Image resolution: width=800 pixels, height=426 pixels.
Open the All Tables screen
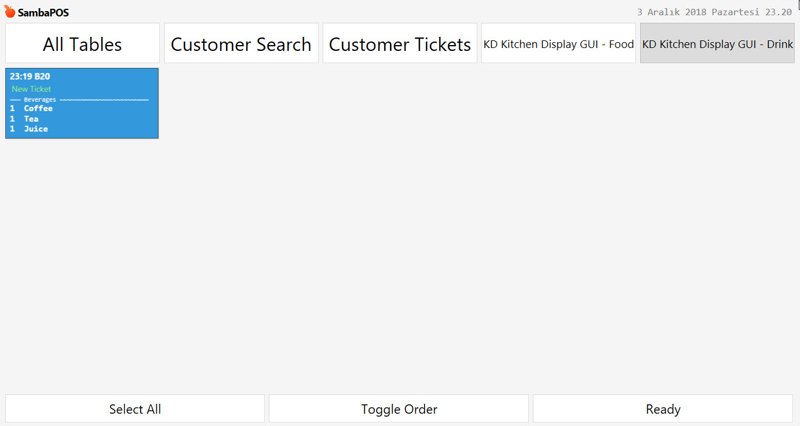83,44
